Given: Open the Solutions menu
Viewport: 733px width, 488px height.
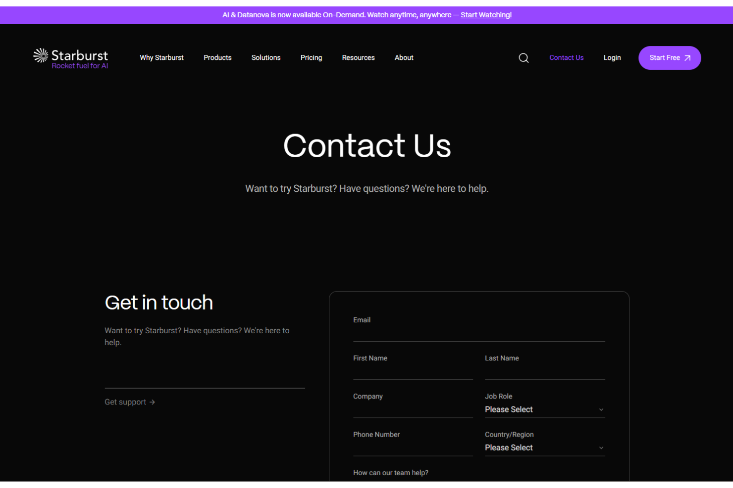Looking at the screenshot, I should click(x=266, y=58).
